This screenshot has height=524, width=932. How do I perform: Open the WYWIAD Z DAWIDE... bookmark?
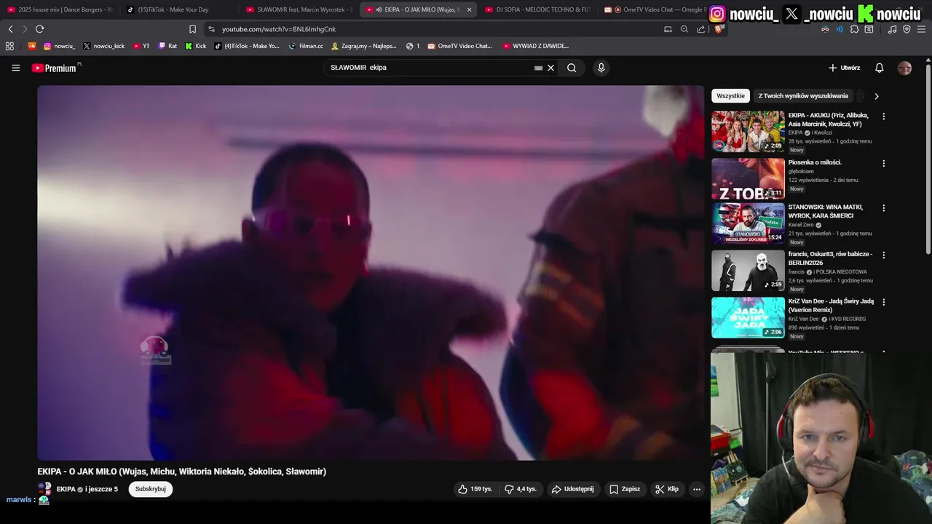(x=535, y=46)
